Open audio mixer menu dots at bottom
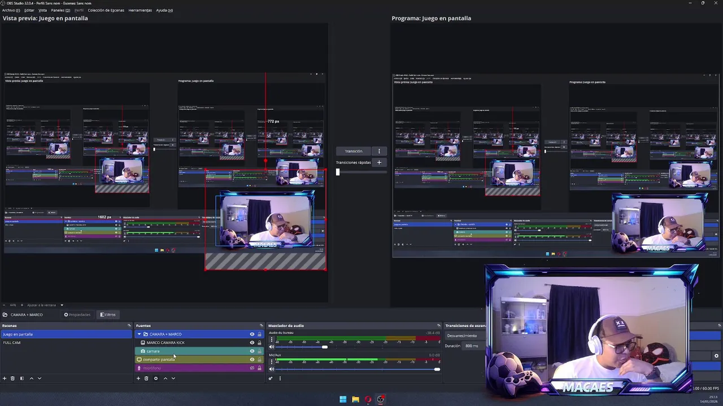Screen dimensions: 723x406 click(x=280, y=378)
